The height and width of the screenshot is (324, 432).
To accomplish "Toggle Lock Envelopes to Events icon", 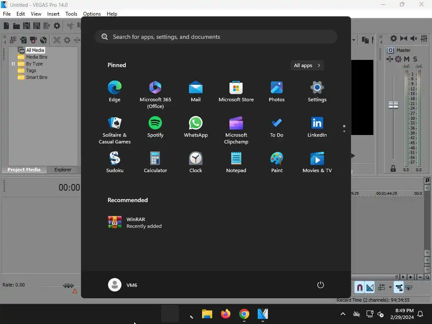I will click(x=399, y=288).
